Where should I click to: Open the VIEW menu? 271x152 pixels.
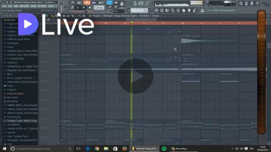[x=33, y=6]
